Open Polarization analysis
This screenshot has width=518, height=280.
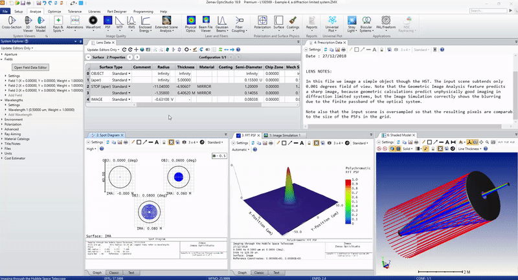coord(262,23)
